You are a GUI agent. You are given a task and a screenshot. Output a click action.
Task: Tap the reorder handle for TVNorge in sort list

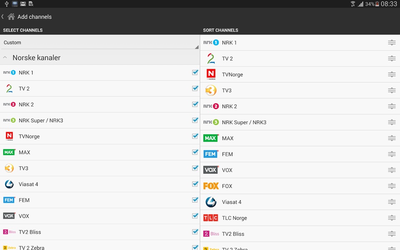pos(392,75)
